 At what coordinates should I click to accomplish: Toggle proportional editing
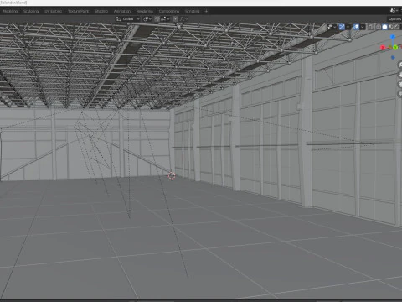click(x=175, y=19)
